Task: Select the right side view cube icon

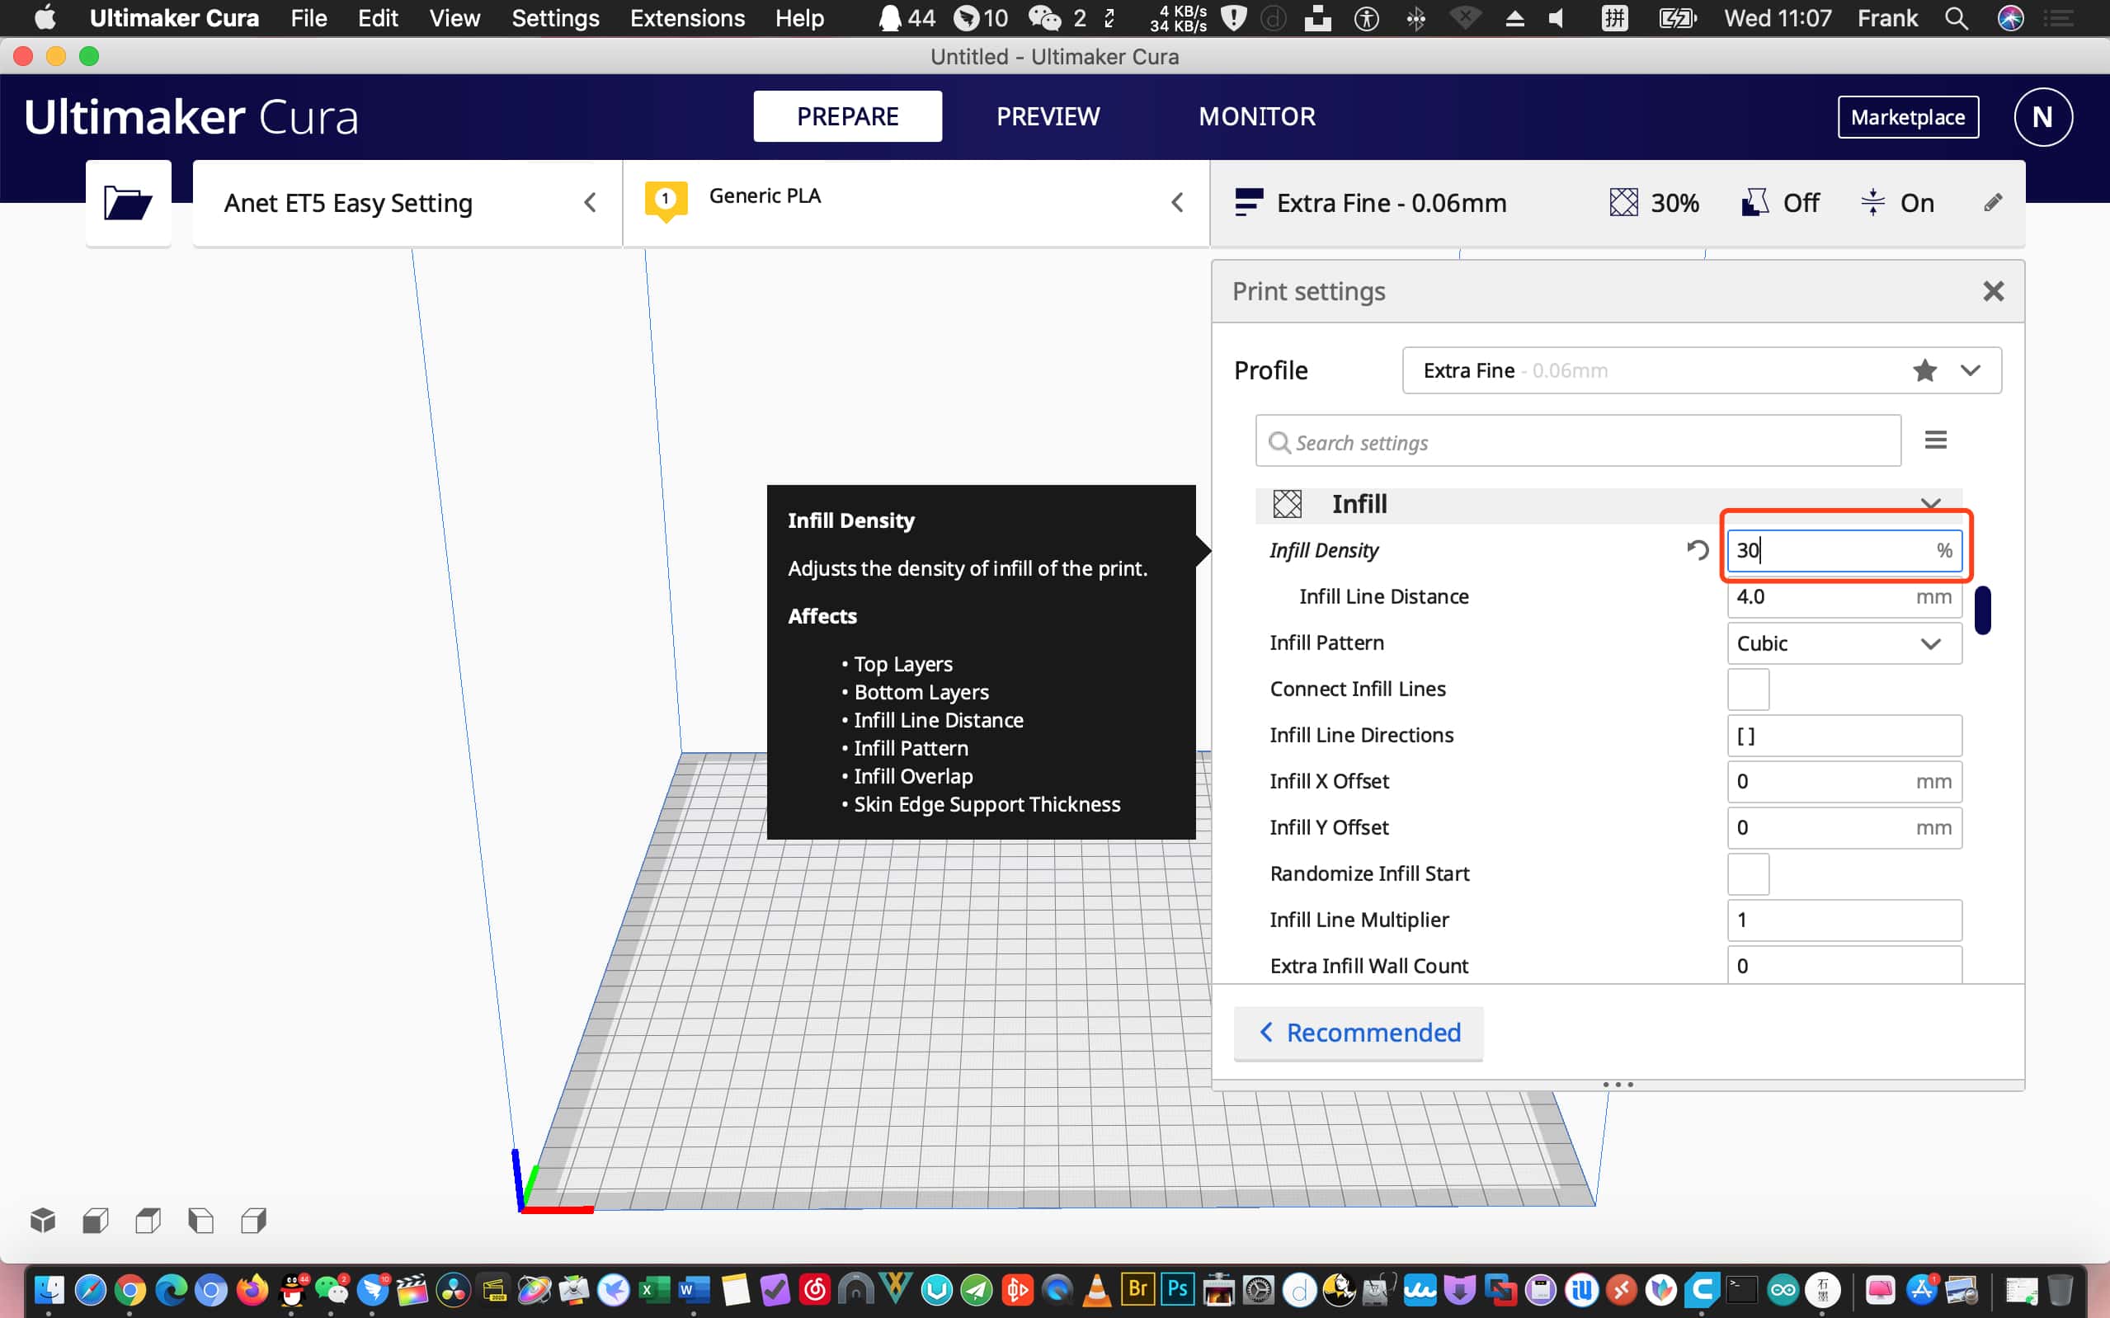Action: click(x=253, y=1221)
